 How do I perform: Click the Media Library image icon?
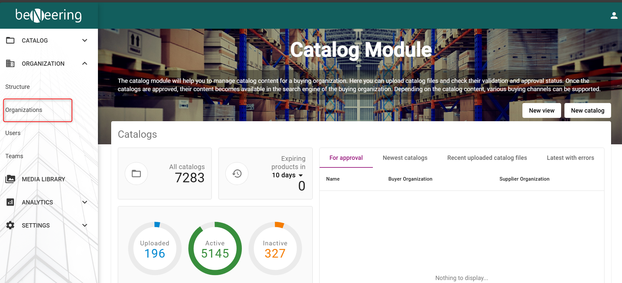click(x=10, y=179)
